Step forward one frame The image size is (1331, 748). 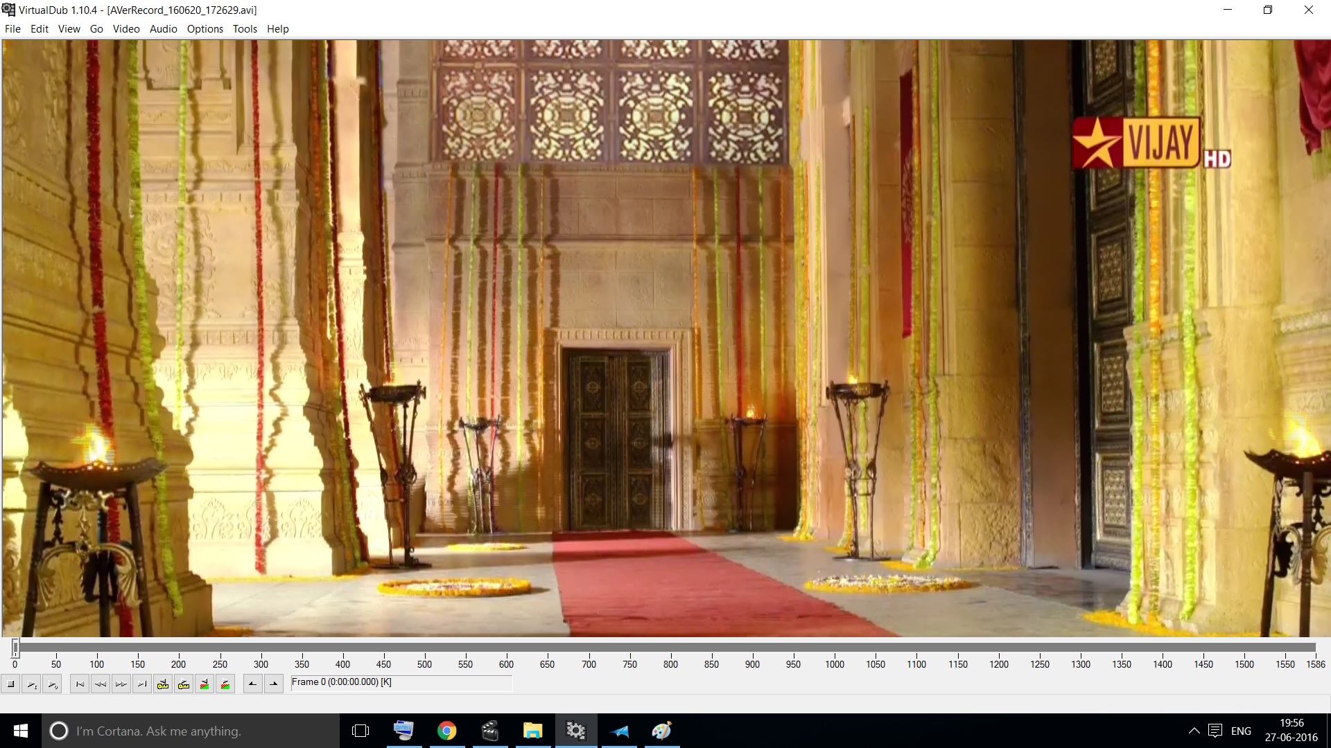(x=121, y=684)
